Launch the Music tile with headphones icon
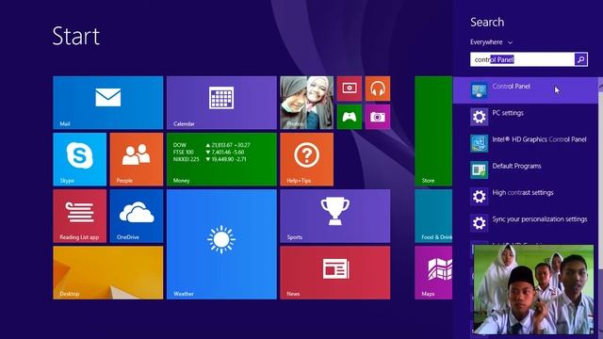Screen dimensions: 603x339 click(378, 89)
